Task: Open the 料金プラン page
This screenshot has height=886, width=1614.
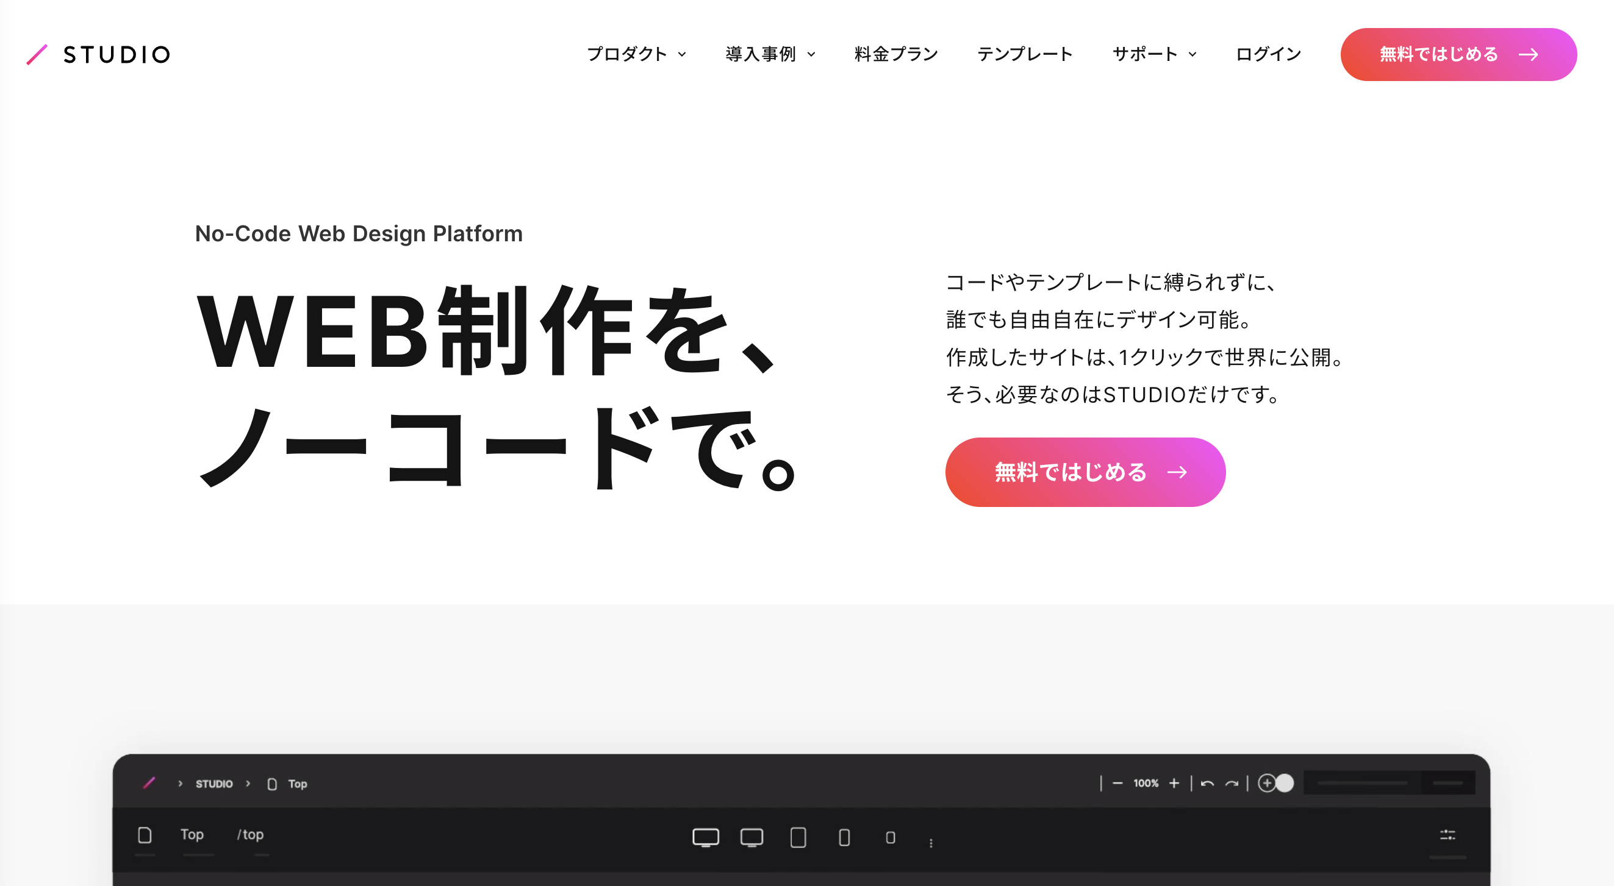Action: [x=896, y=54]
